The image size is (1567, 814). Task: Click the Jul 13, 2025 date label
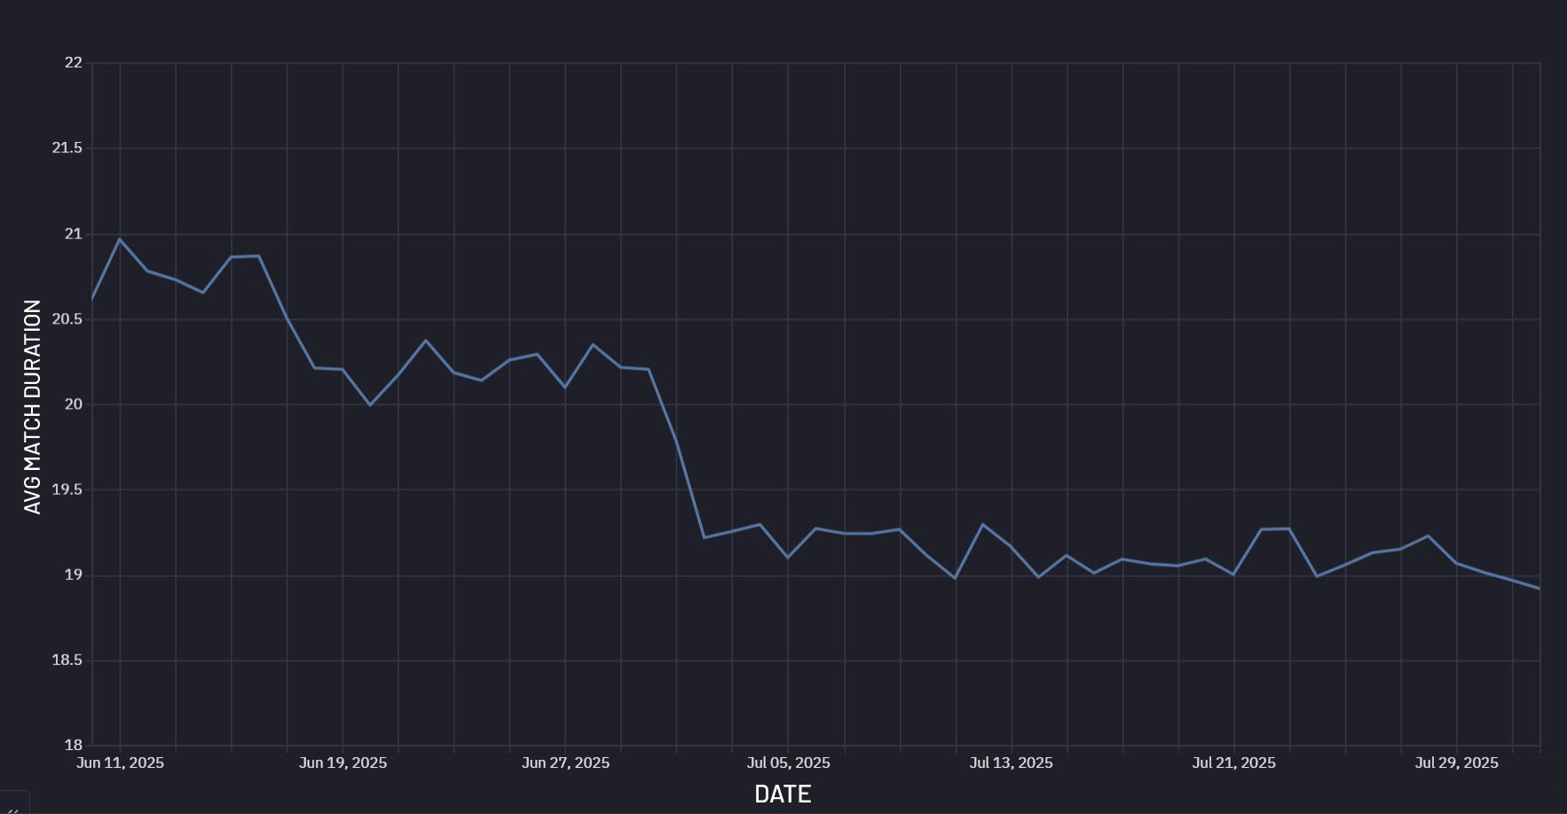[1011, 763]
